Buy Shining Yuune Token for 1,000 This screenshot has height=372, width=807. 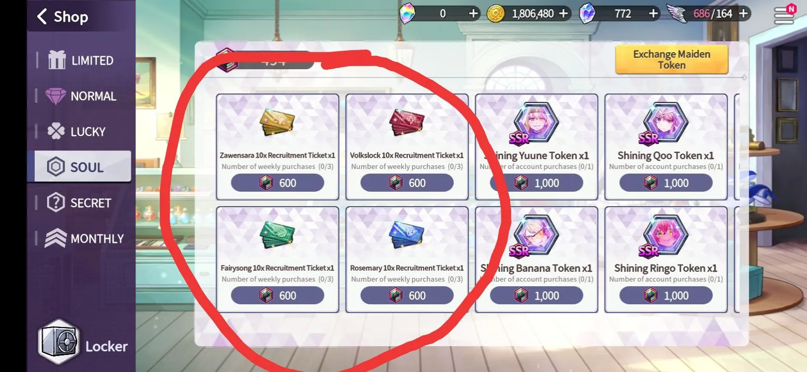pyautogui.click(x=536, y=183)
